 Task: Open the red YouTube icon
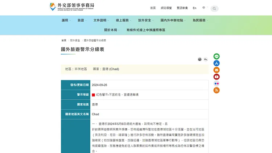pyautogui.click(x=217, y=76)
